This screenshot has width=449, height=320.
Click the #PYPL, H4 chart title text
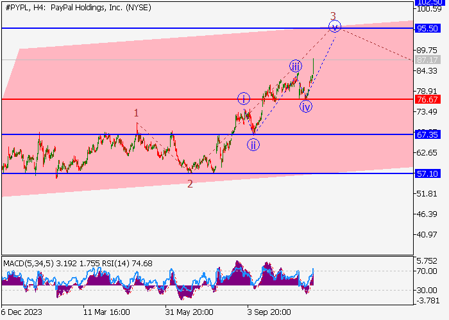pos(78,8)
